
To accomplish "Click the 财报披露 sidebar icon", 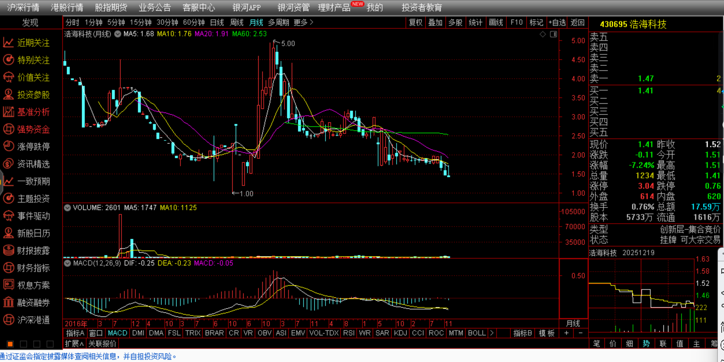I will coord(8,250).
